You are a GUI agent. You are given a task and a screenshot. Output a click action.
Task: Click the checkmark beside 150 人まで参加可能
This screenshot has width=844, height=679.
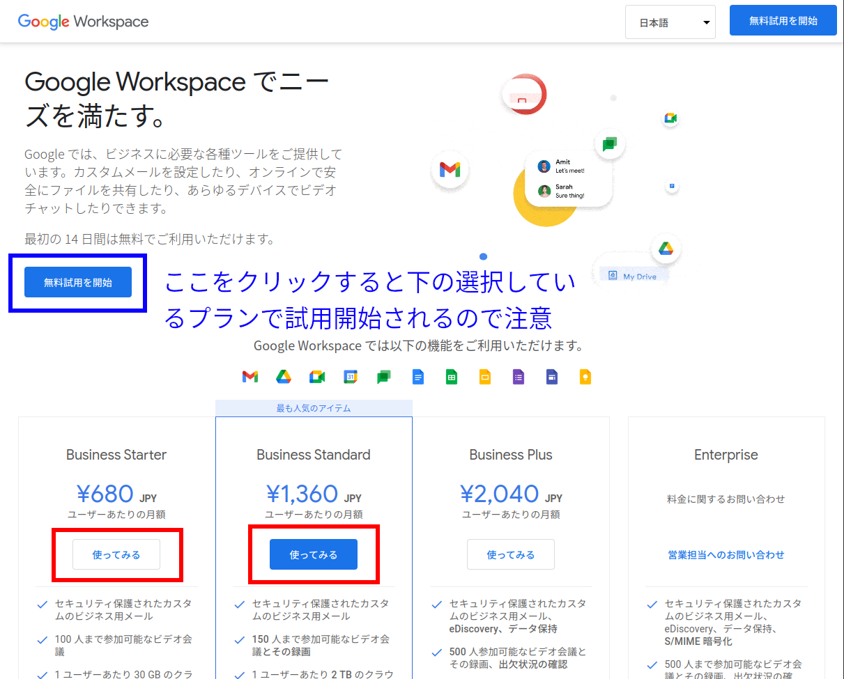240,640
